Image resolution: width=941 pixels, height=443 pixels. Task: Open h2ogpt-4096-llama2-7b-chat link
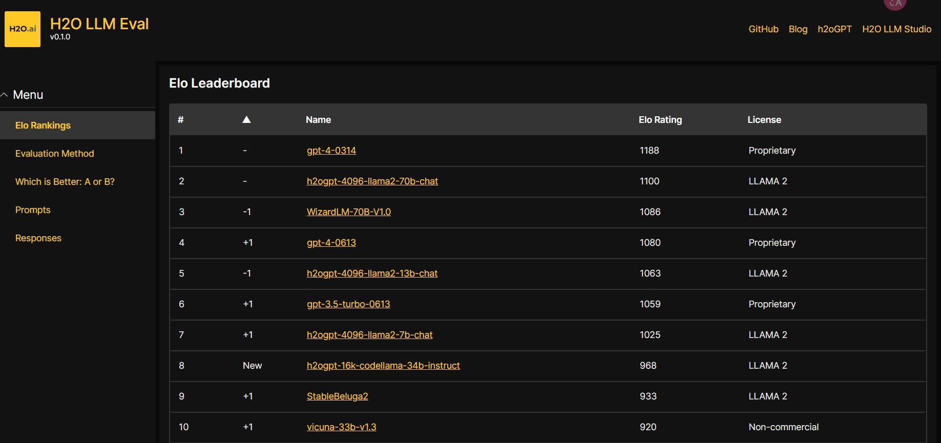(369, 335)
